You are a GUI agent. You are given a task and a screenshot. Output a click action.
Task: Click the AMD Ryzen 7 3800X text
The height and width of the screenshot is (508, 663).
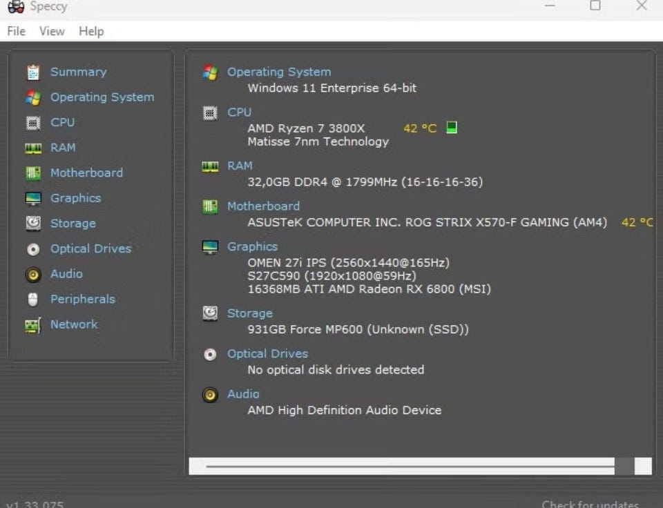point(306,128)
